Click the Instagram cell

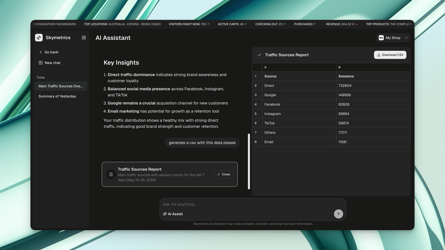[x=299, y=114]
